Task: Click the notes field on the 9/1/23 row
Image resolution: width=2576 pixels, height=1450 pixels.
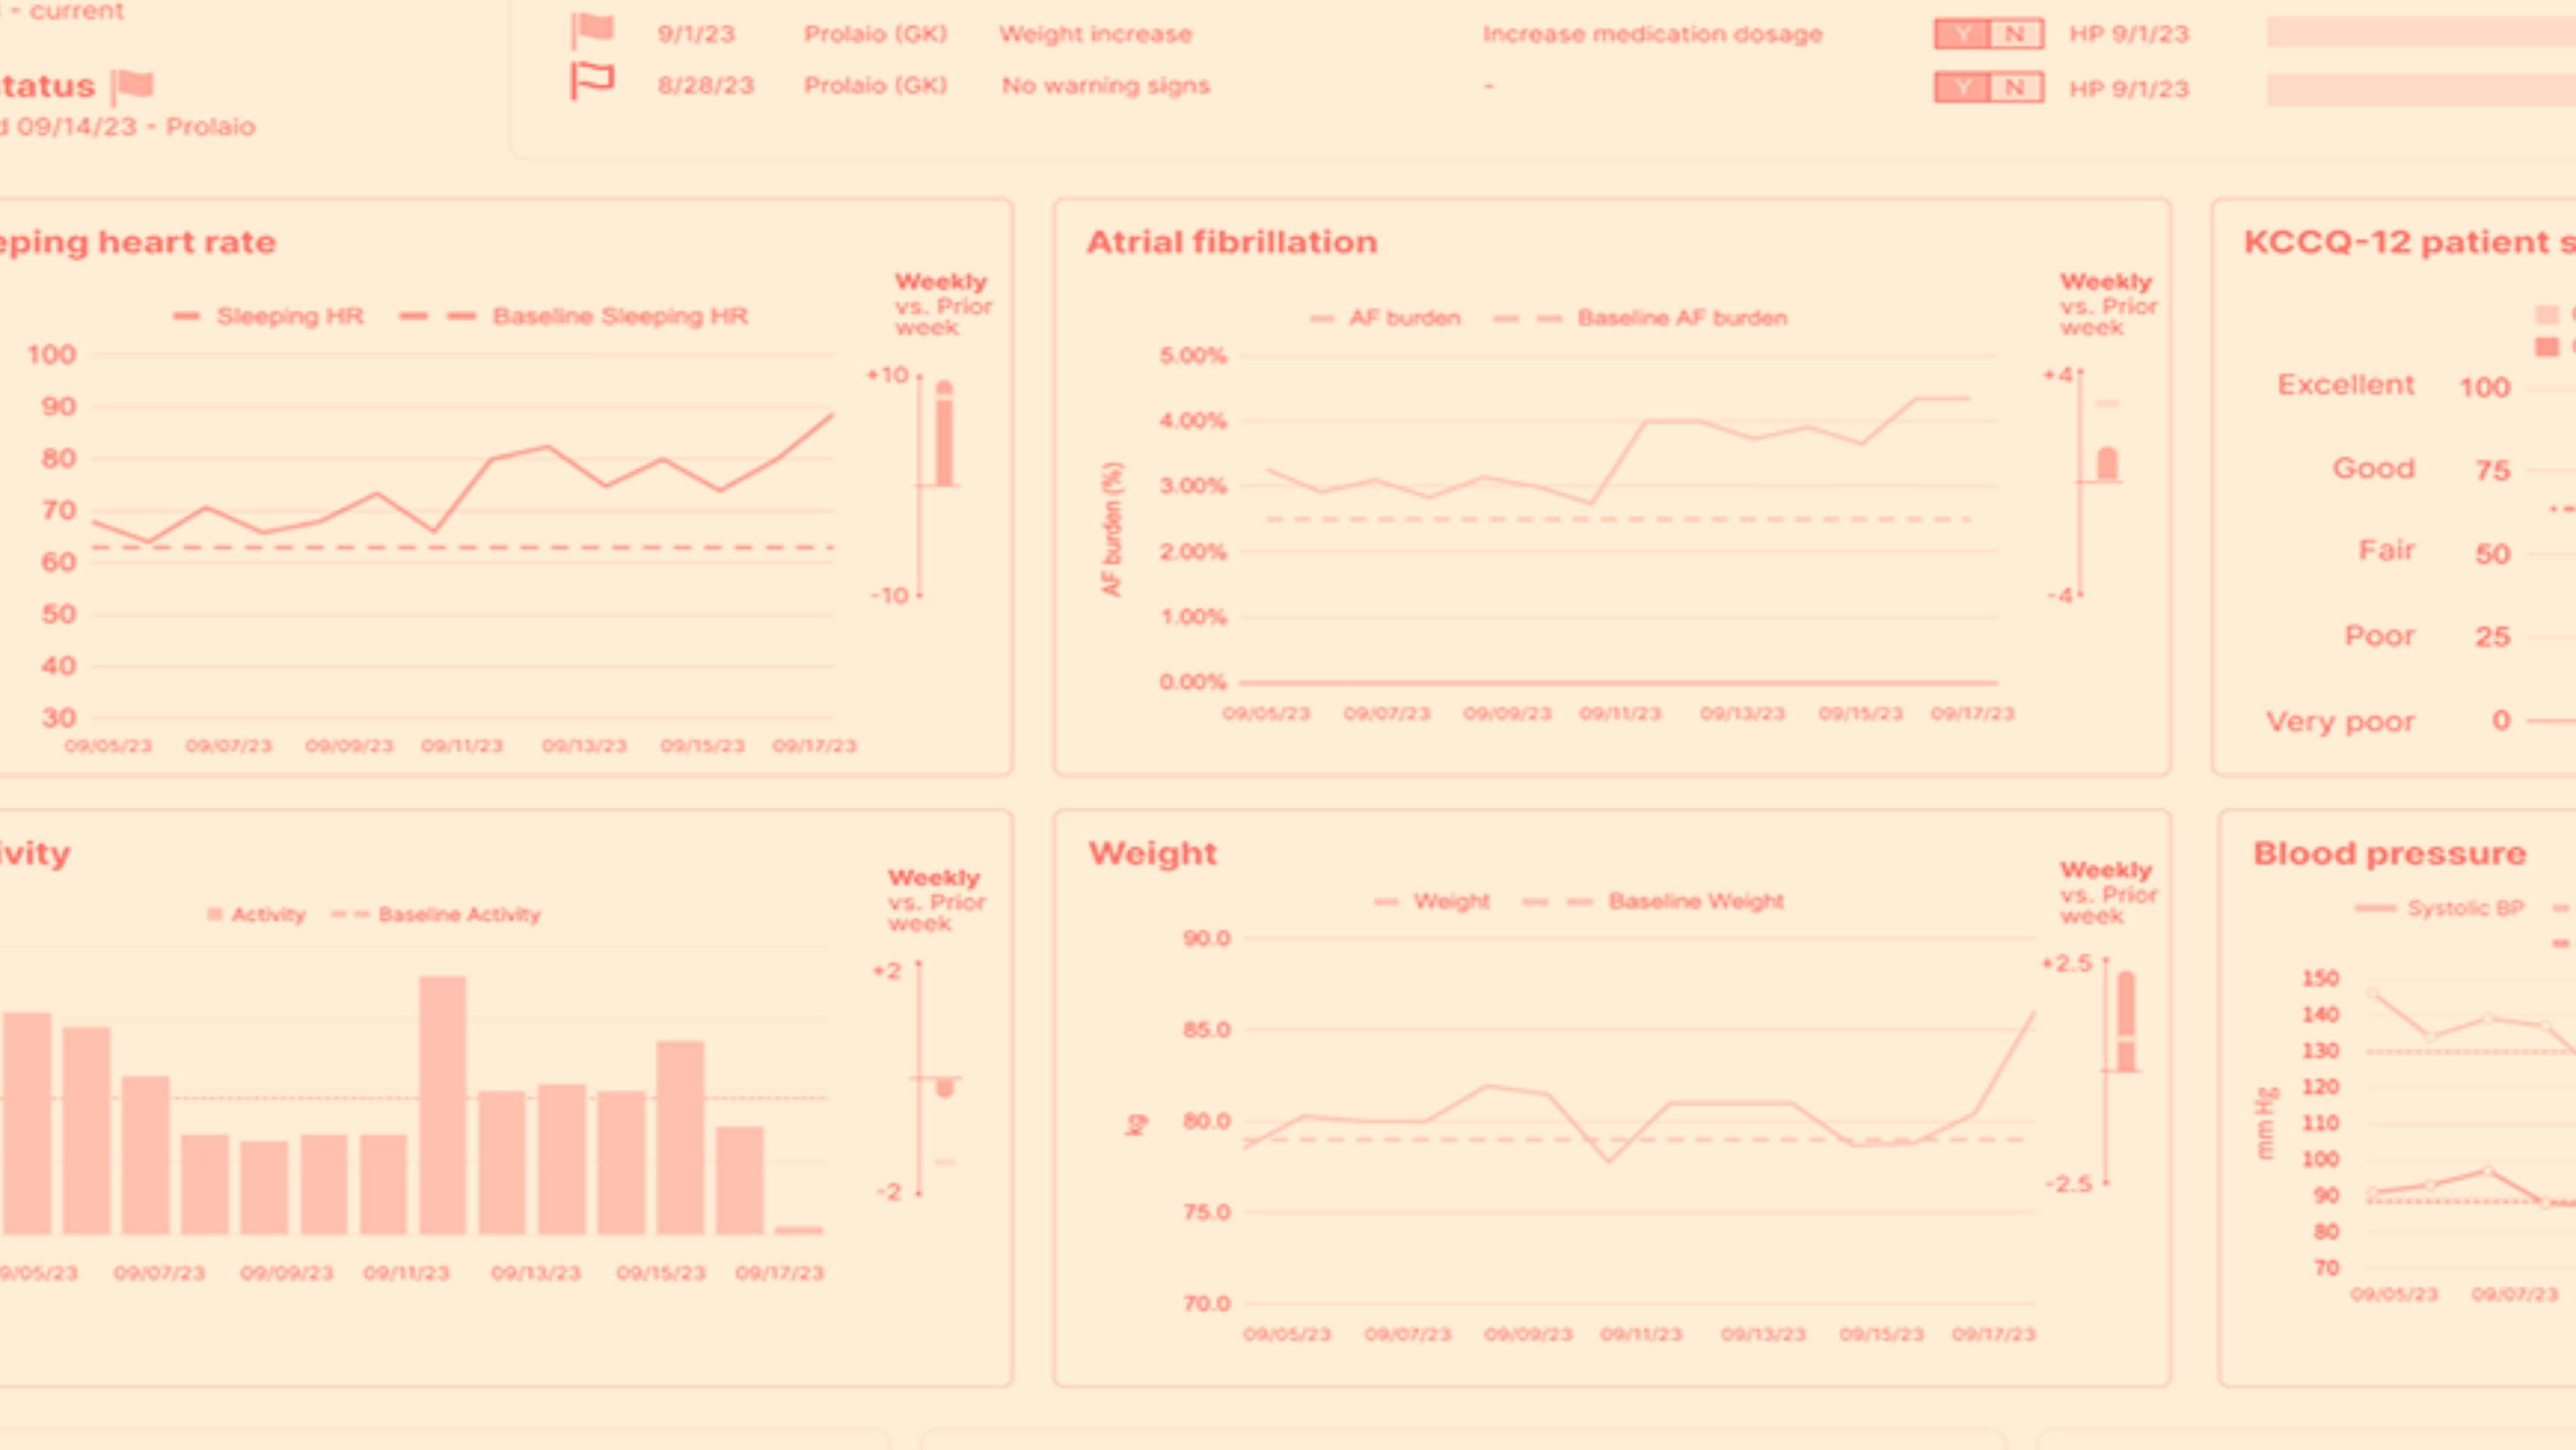Action: coord(2420,32)
